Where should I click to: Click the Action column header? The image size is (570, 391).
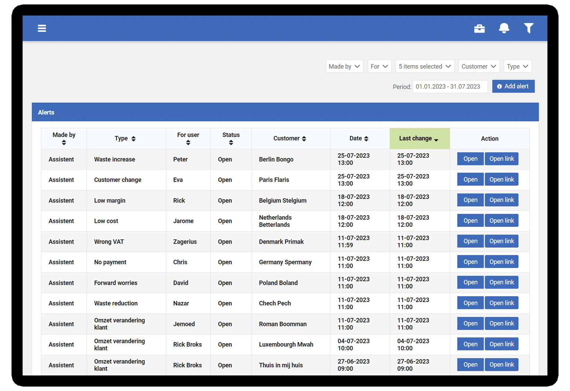(490, 139)
